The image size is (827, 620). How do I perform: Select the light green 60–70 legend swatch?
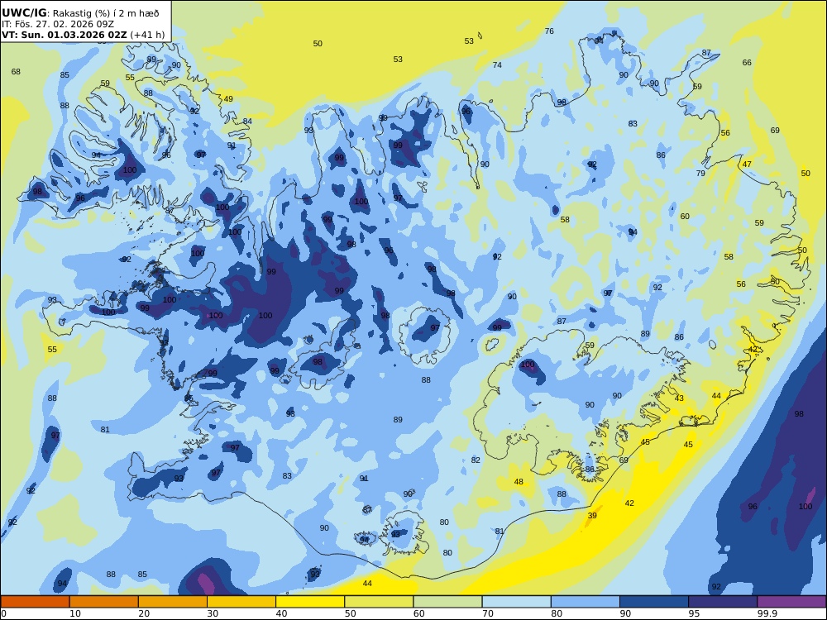(447, 602)
